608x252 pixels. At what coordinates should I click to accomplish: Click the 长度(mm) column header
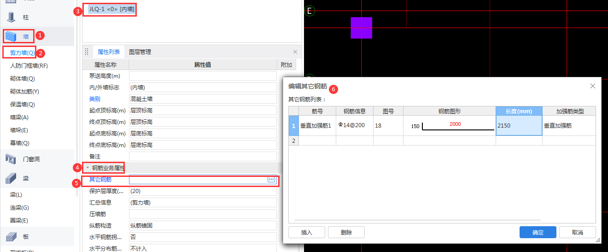click(x=519, y=111)
